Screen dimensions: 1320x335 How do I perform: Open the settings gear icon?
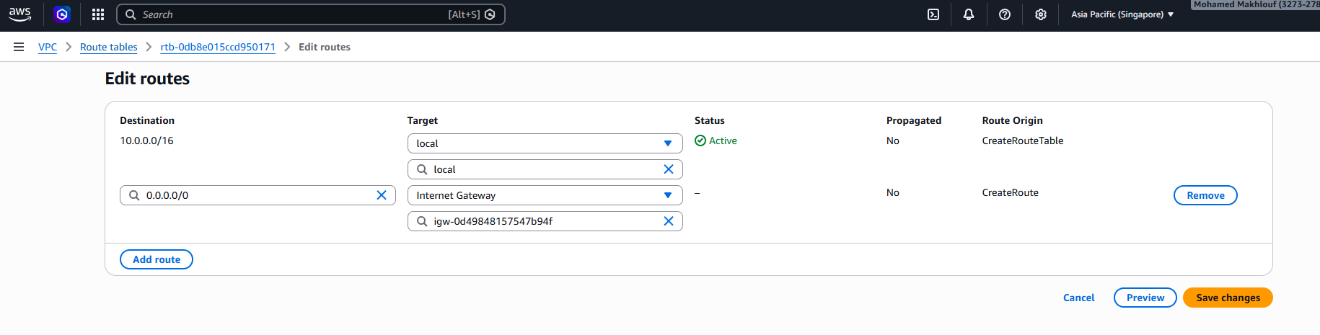point(1040,14)
